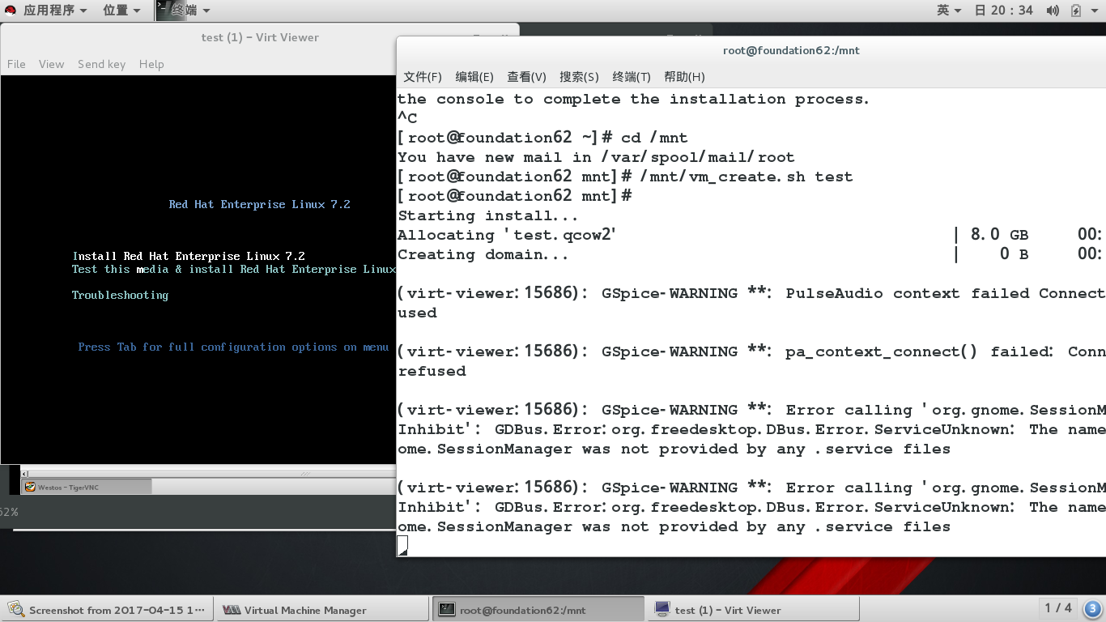The image size is (1106, 622).
Task: Click the test (1) - Virt Viewer title bar
Action: coord(260,37)
